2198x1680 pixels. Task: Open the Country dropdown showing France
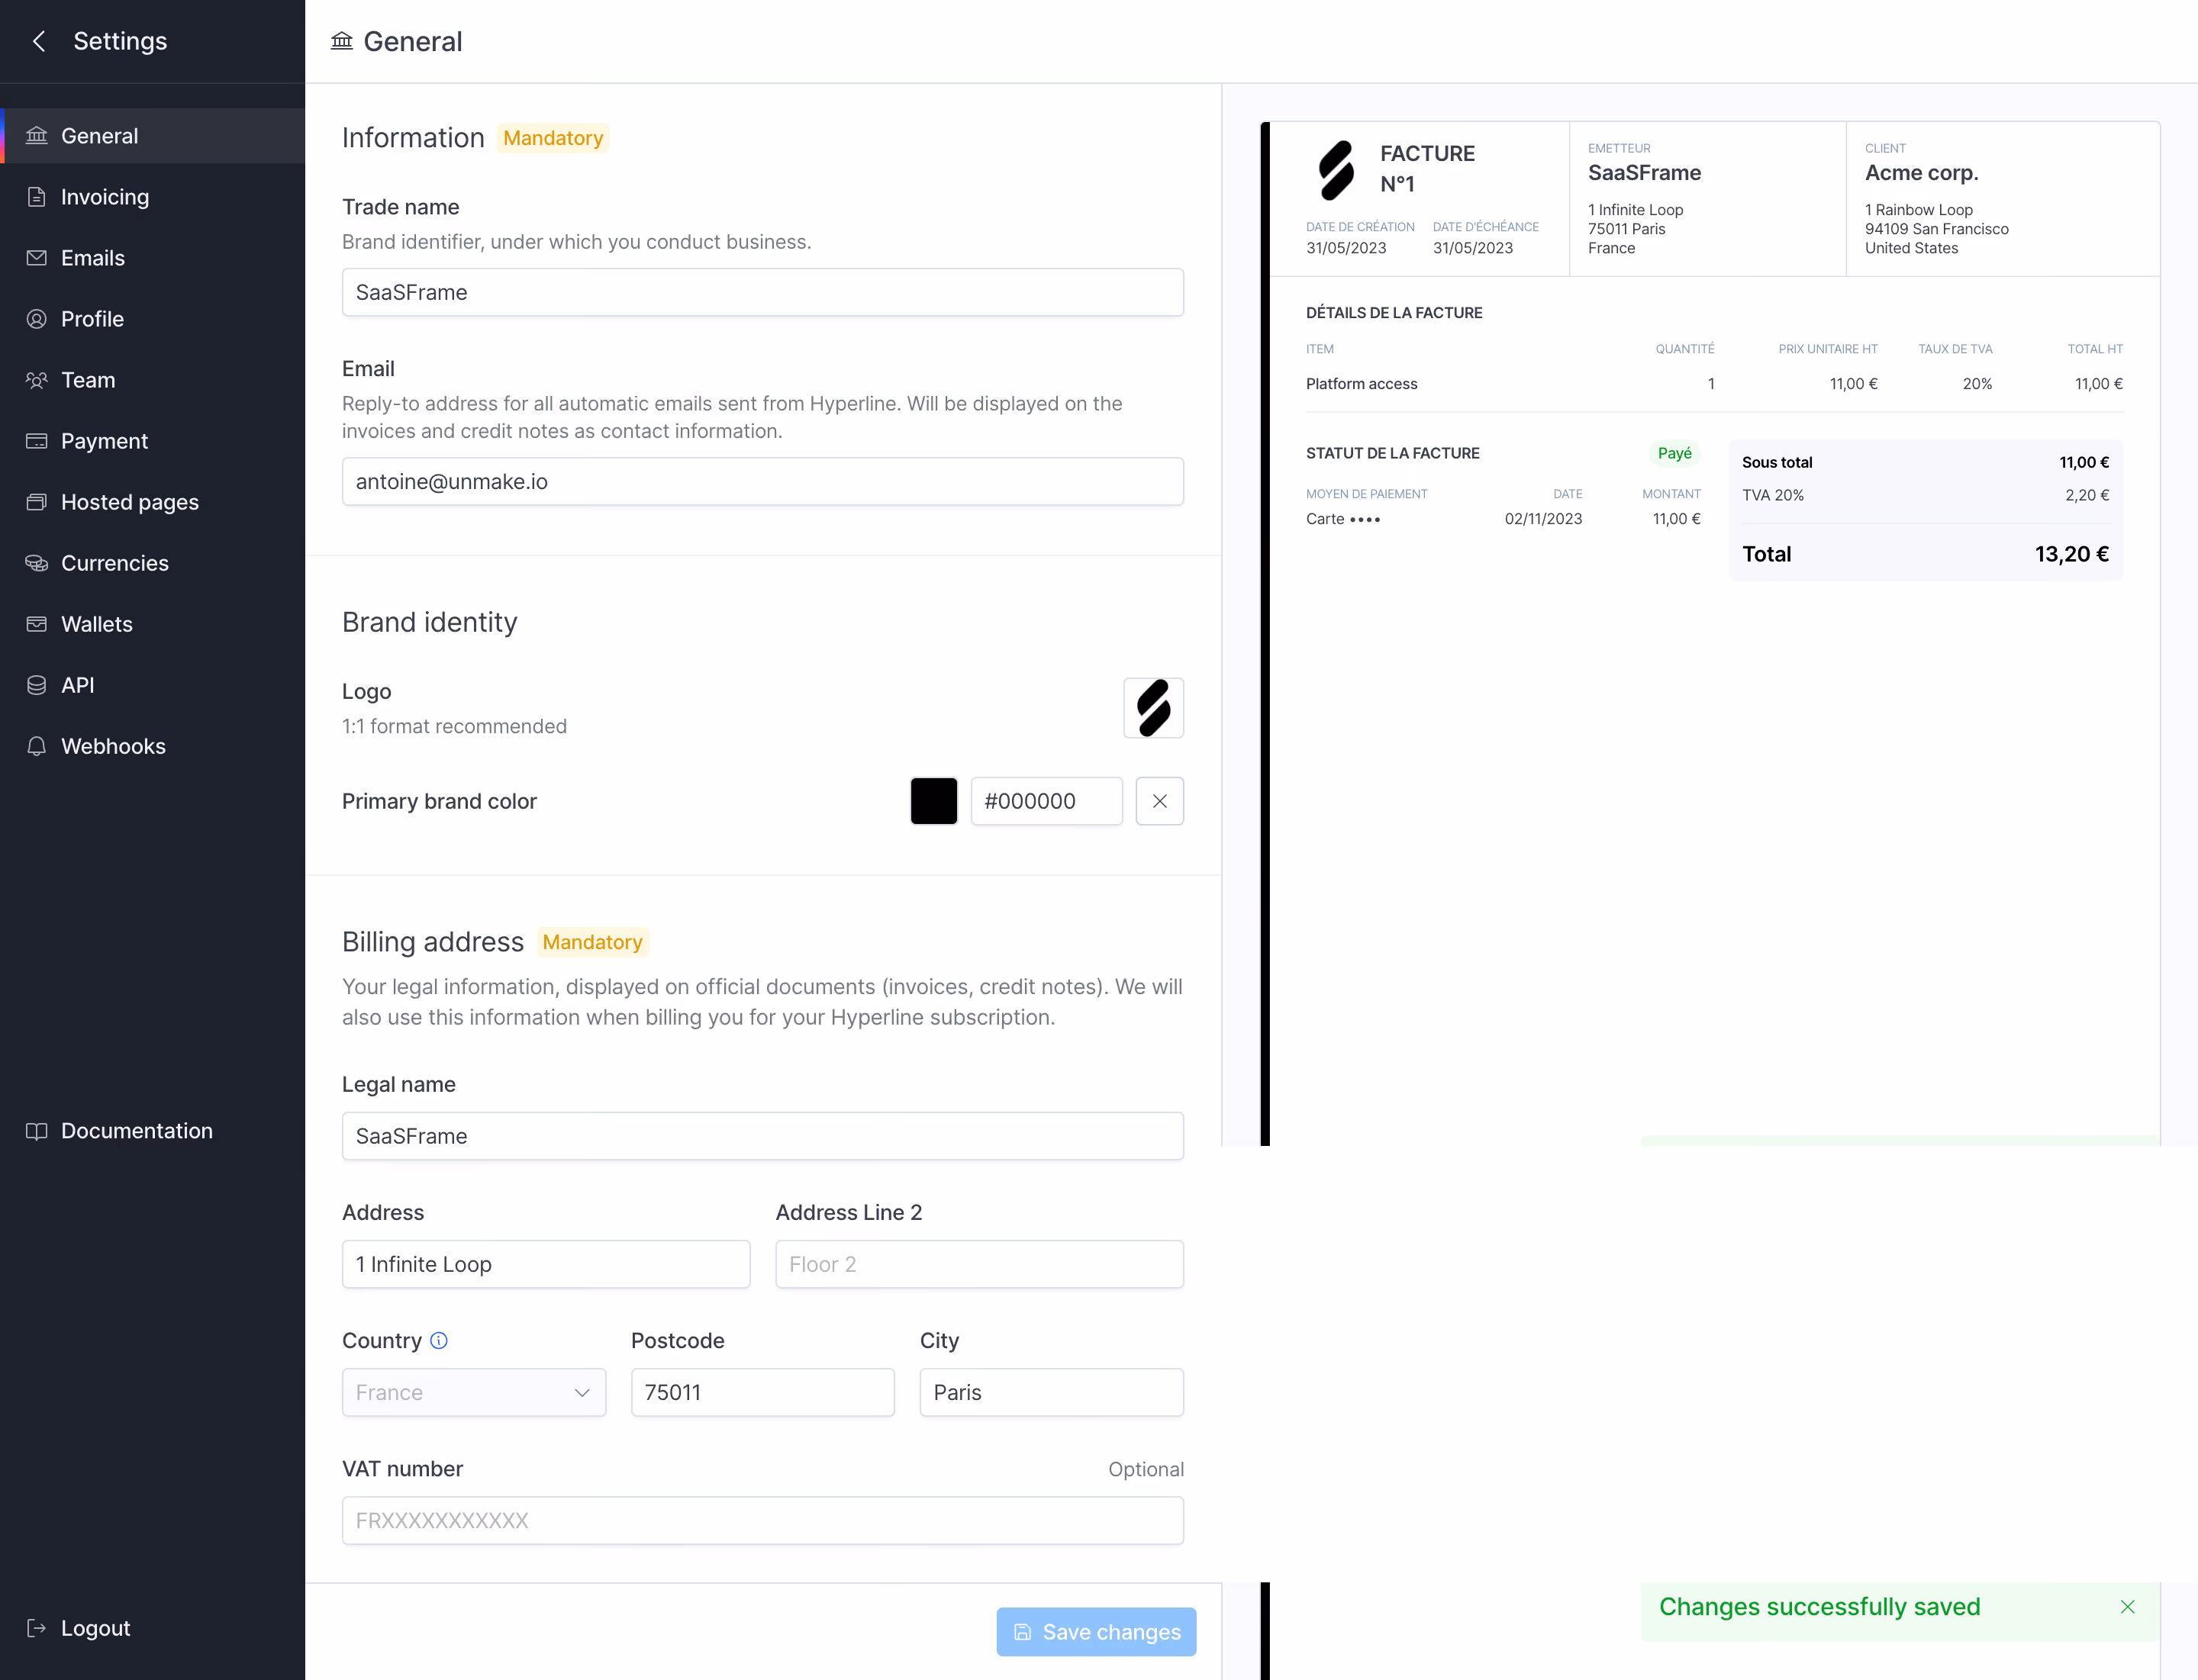point(474,1392)
